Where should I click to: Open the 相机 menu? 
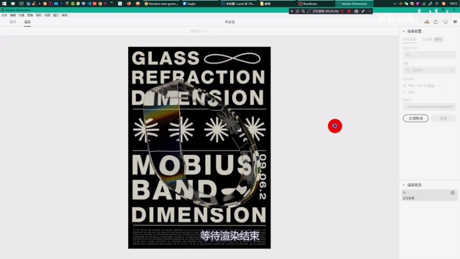click(39, 15)
